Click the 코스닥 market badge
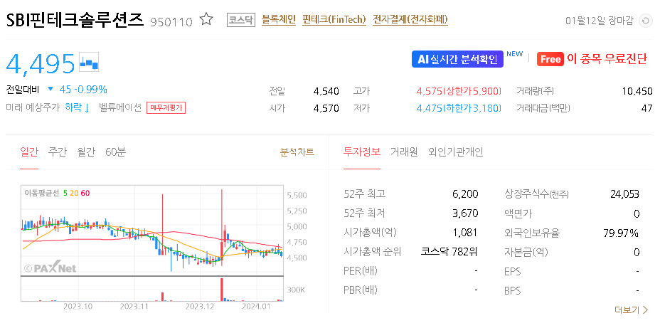 point(241,20)
